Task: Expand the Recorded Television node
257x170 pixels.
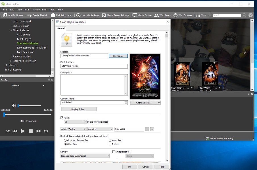Action: 11,61
